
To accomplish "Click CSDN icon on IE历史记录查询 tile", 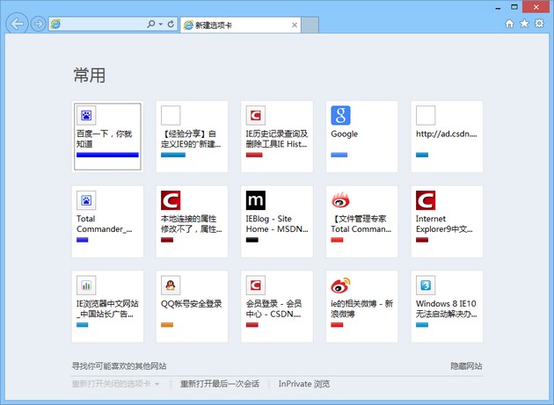I will [x=256, y=115].
